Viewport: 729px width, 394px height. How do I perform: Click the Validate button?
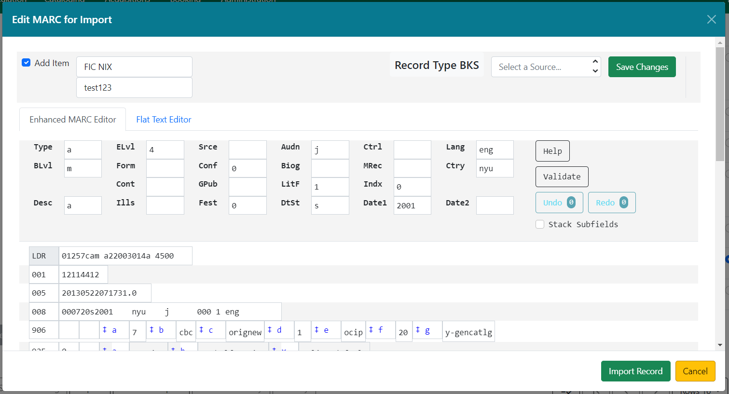click(562, 177)
